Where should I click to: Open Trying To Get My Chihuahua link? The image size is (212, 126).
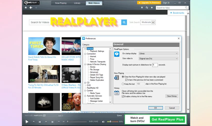point(43,86)
